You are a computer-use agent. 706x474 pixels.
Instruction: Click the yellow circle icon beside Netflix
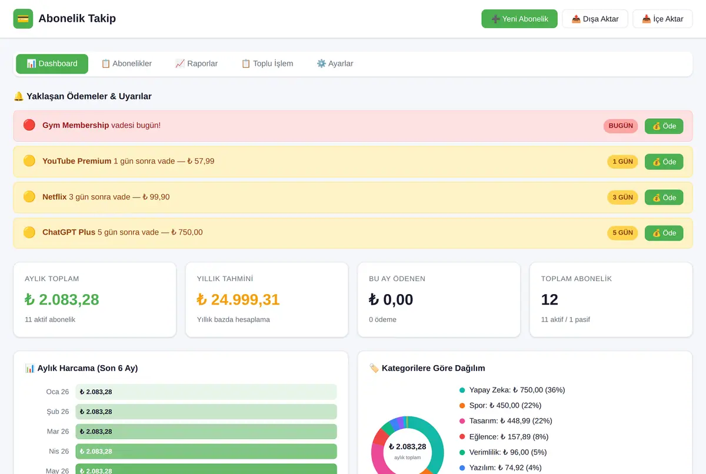tap(29, 197)
